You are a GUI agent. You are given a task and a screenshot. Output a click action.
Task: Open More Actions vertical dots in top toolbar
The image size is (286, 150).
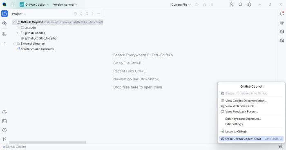(212, 4)
